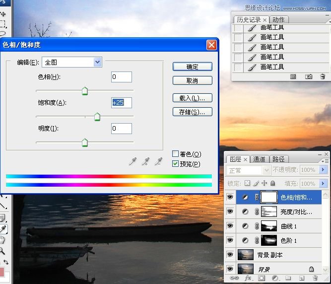Create a new layer group

point(288,278)
